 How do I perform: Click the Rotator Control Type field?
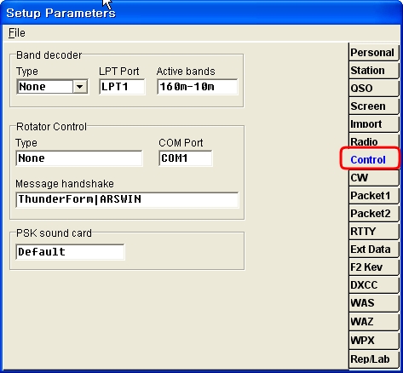tap(79, 158)
